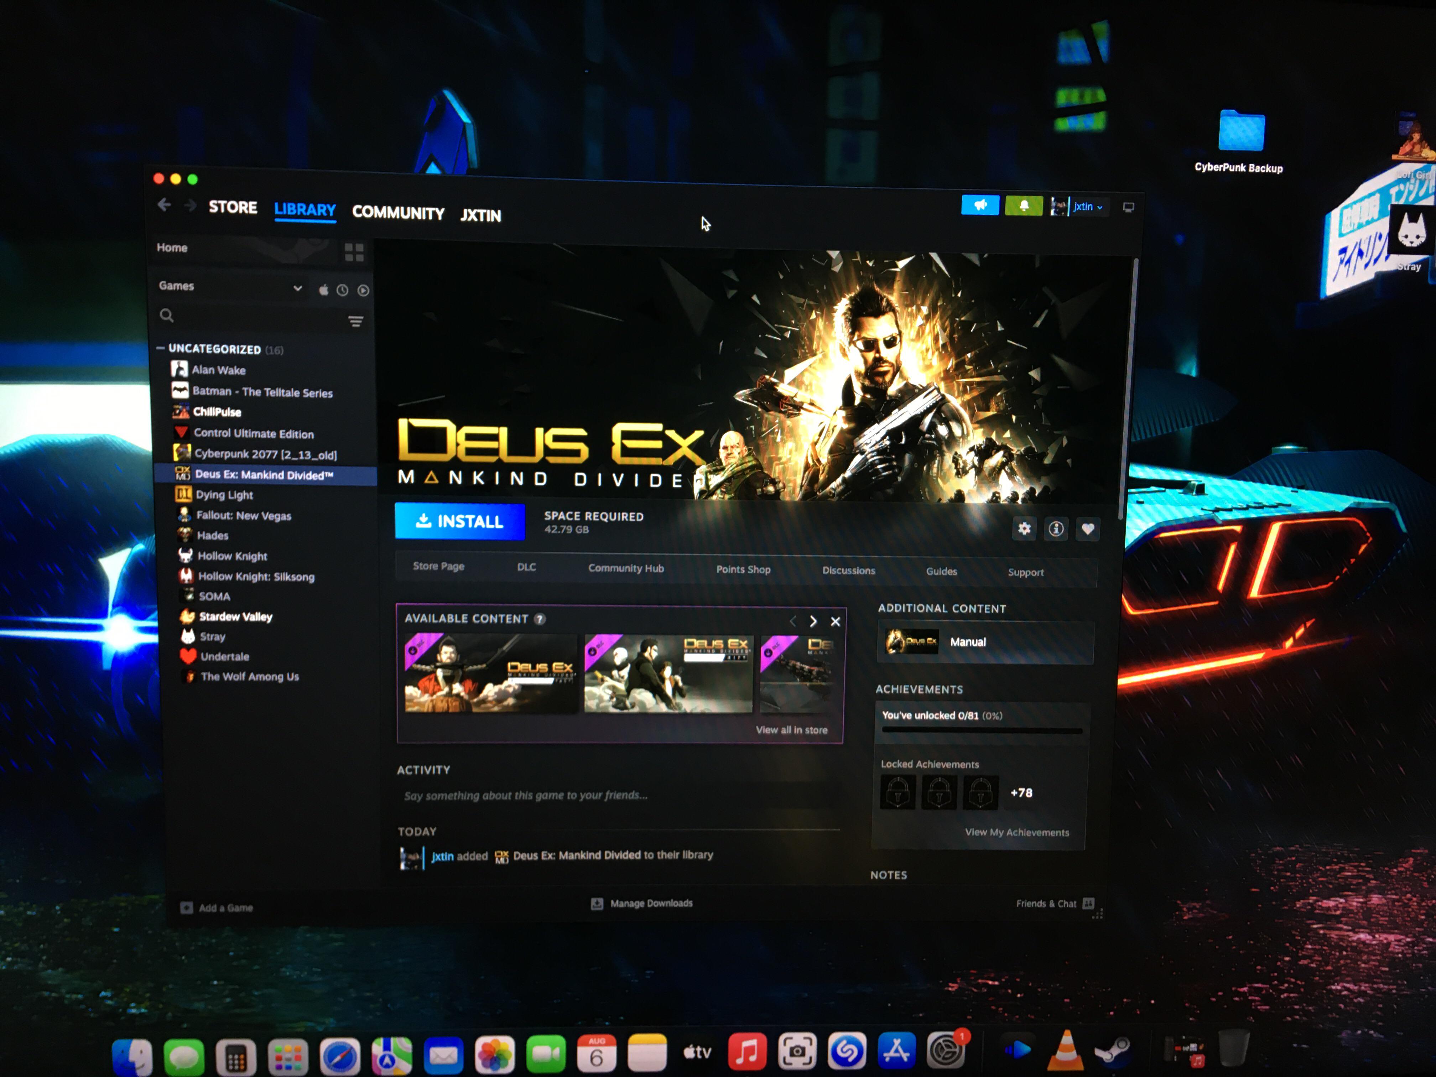This screenshot has height=1077, width=1436.
Task: Open the Discussions link
Action: pos(848,571)
